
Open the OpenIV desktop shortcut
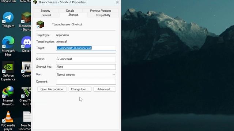[26, 70]
